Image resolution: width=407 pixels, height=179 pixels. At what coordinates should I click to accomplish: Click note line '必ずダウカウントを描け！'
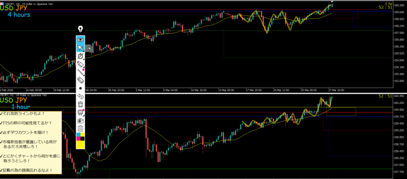pos(25,133)
